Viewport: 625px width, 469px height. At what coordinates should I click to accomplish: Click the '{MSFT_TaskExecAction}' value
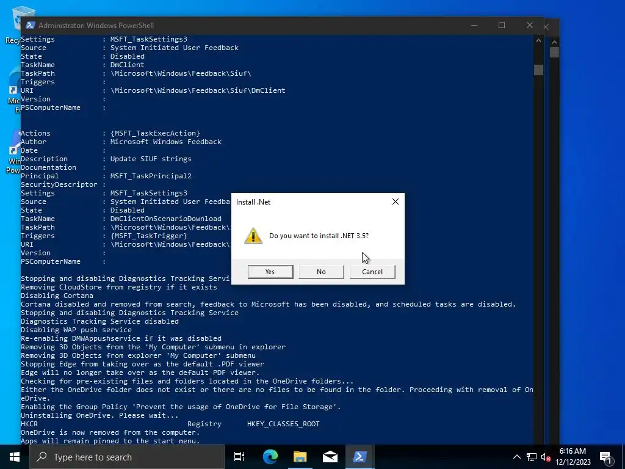tap(155, 133)
